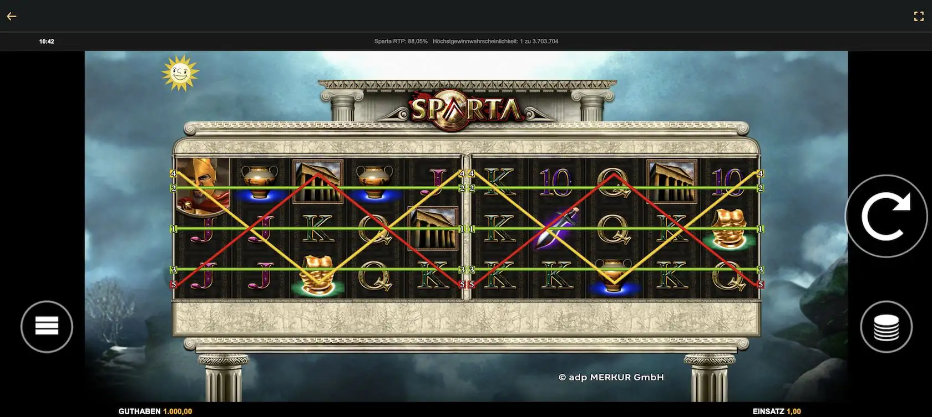Select the Spartan warrior helmet symbol
Image resolution: width=932 pixels, height=417 pixels.
tap(201, 184)
